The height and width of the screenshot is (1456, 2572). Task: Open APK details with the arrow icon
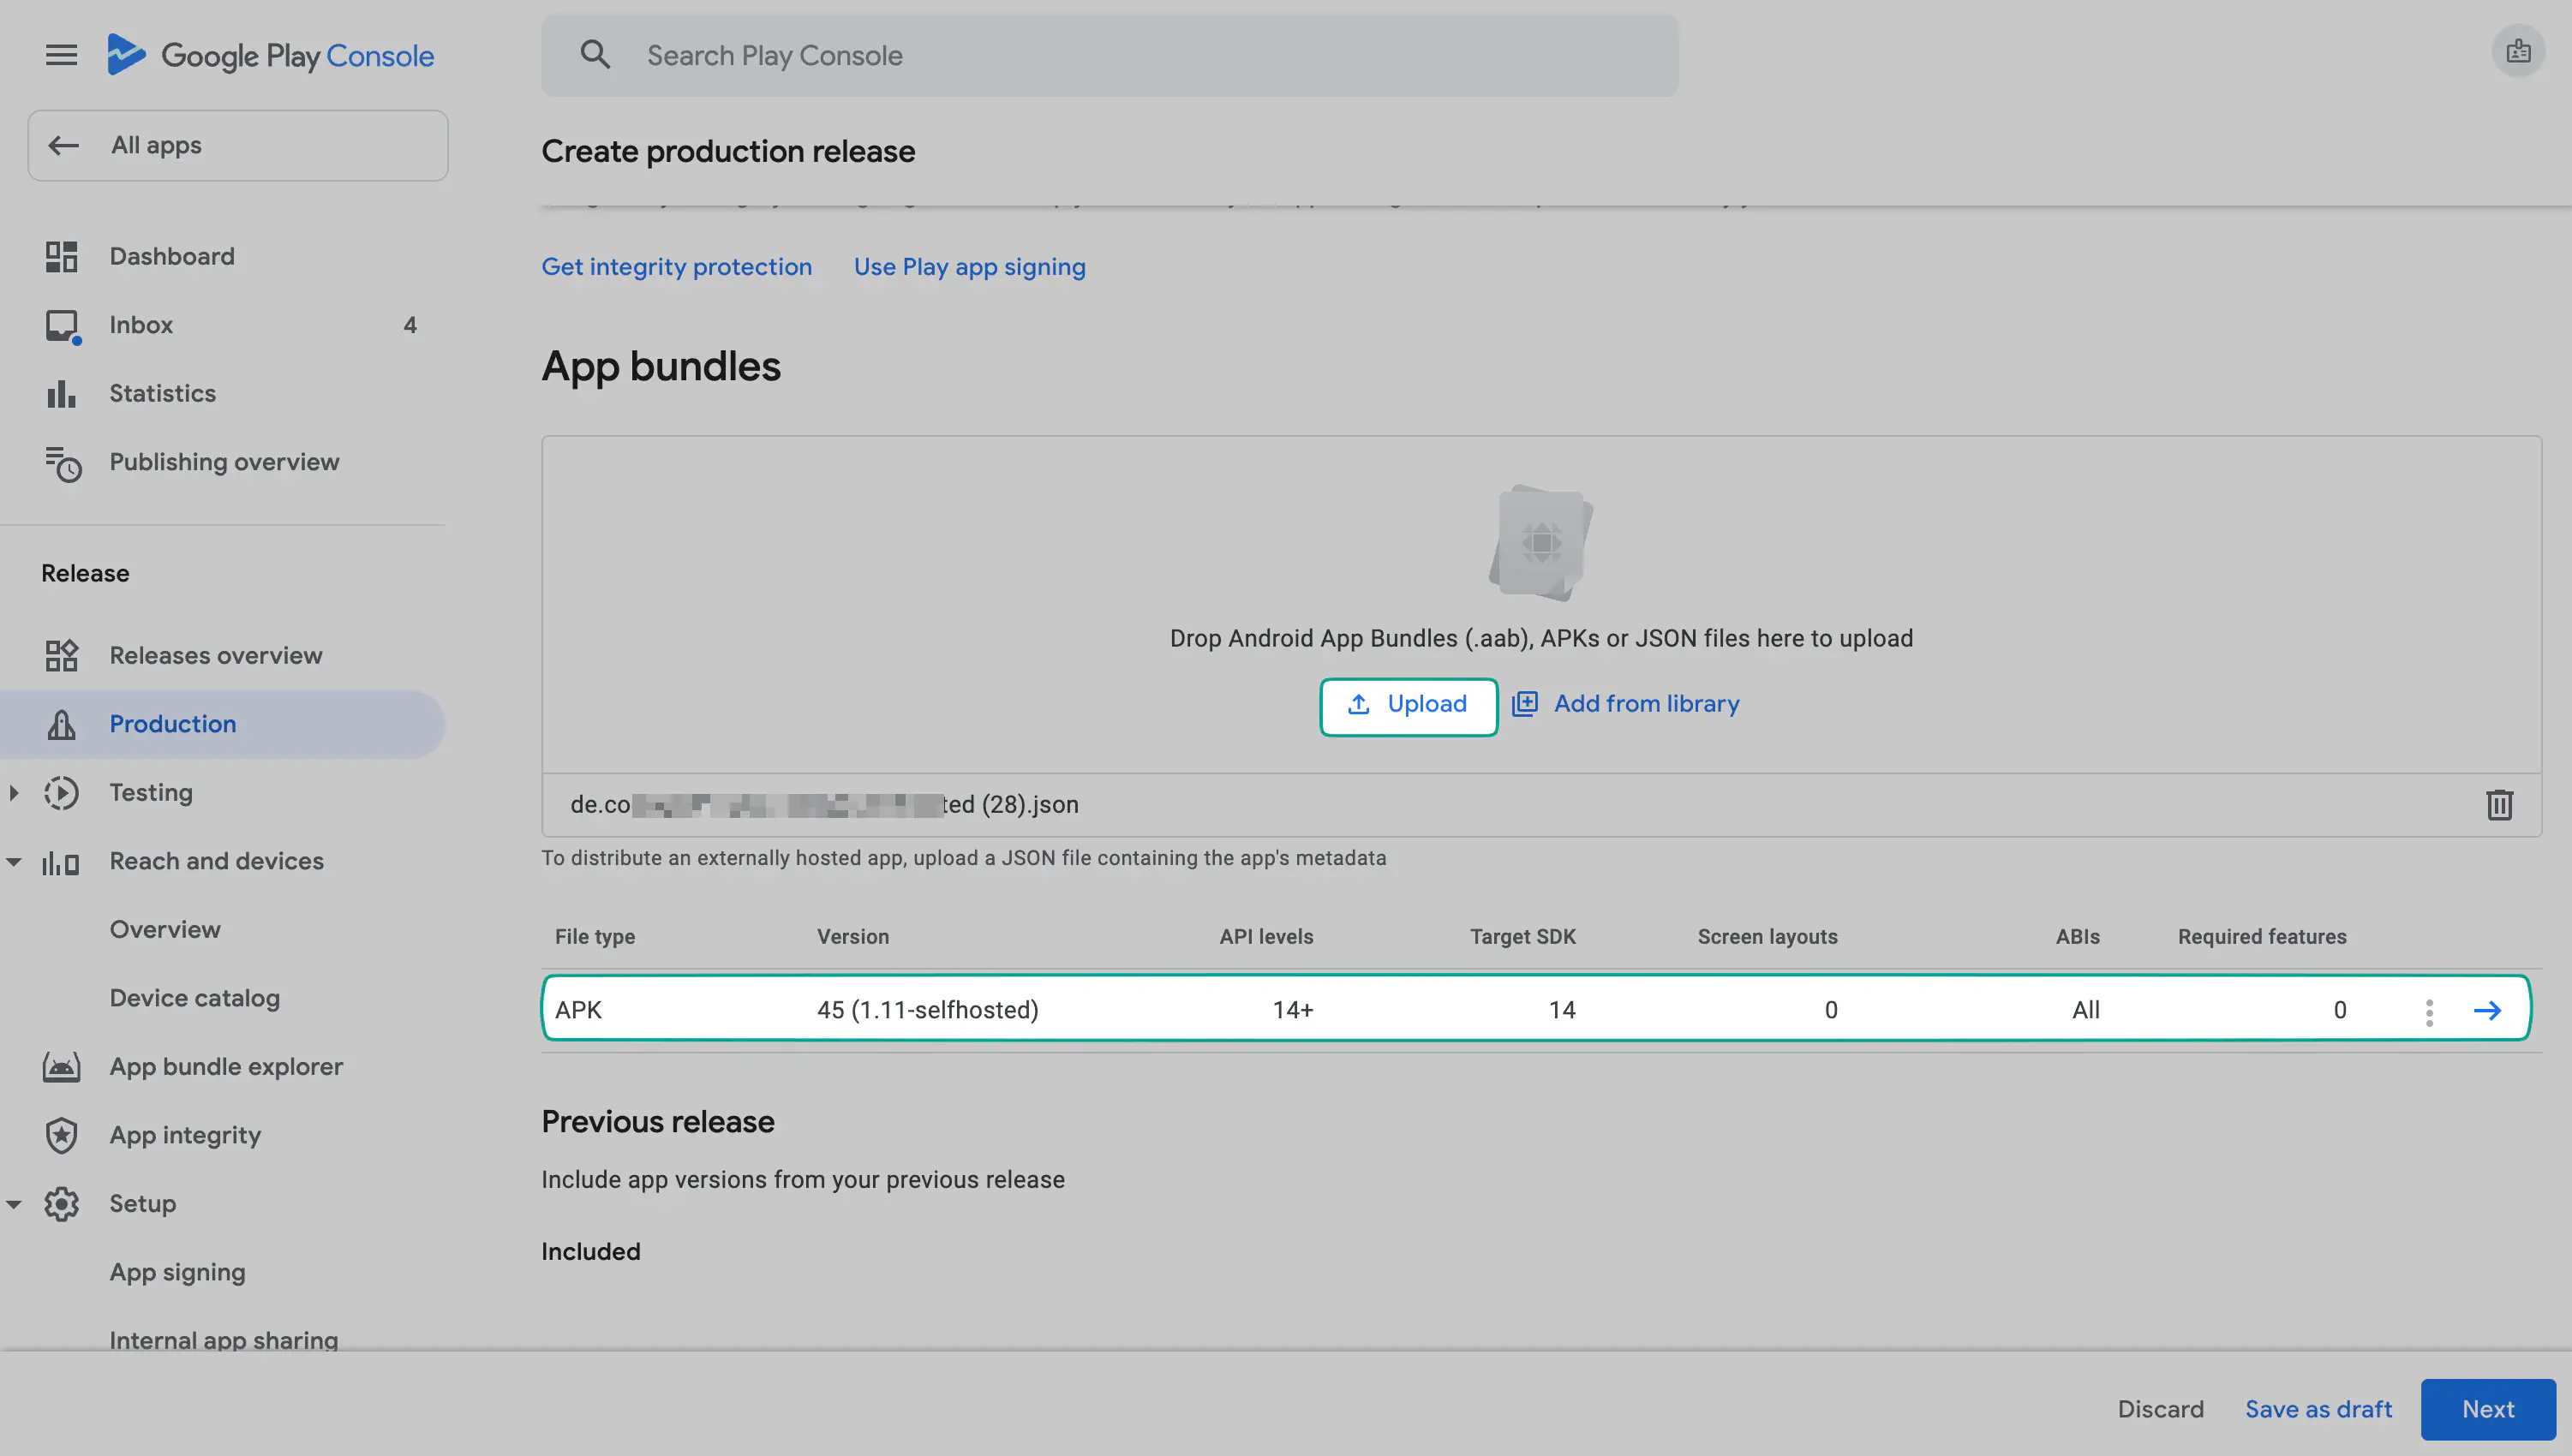(2487, 1010)
